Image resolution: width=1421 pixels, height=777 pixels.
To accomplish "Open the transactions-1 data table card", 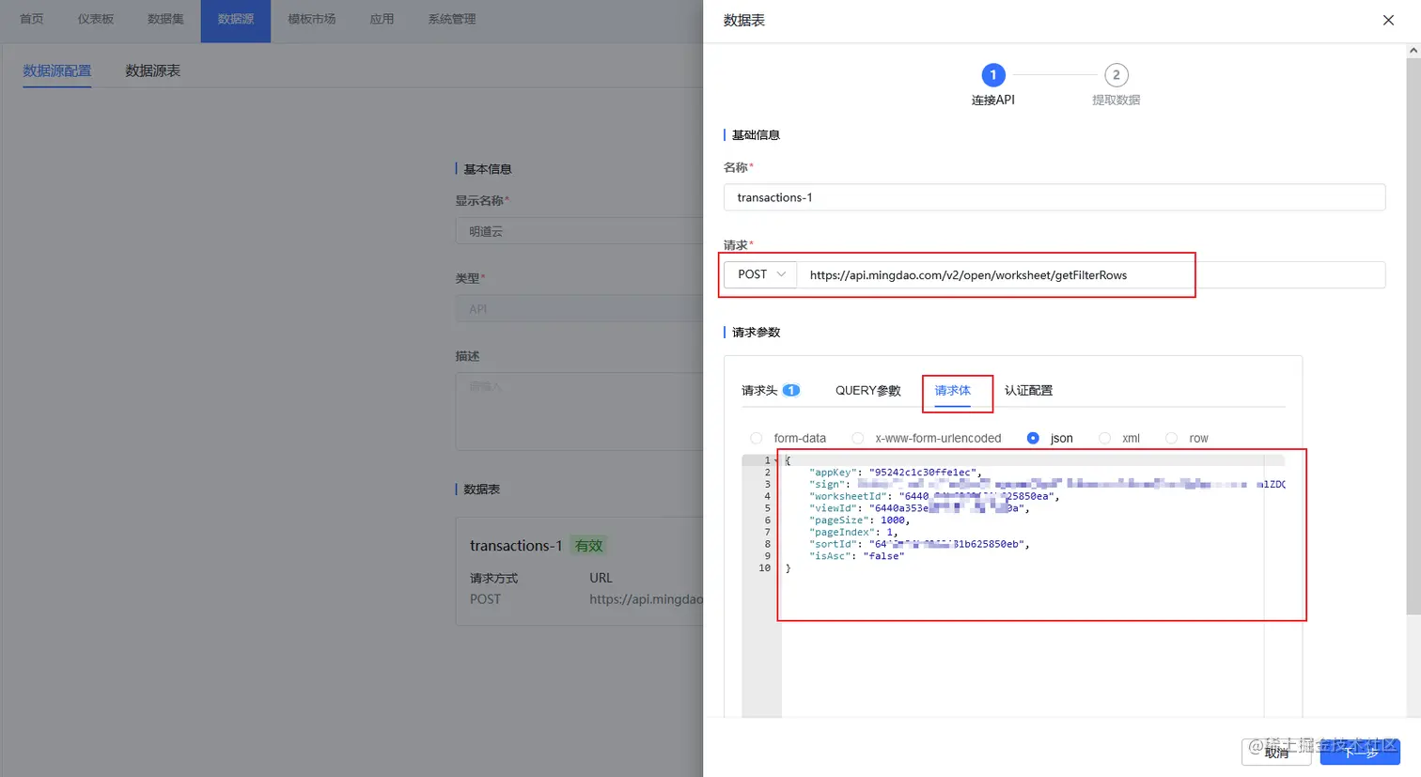I will tap(579, 571).
